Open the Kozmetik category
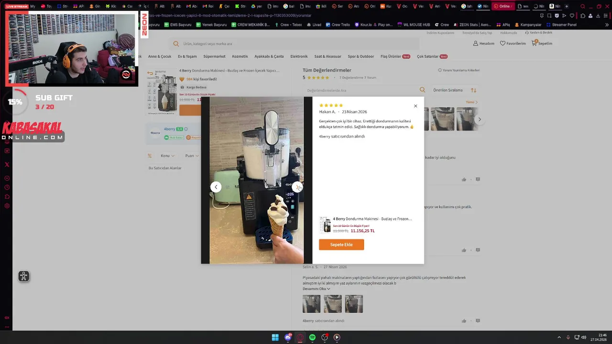 (240, 56)
